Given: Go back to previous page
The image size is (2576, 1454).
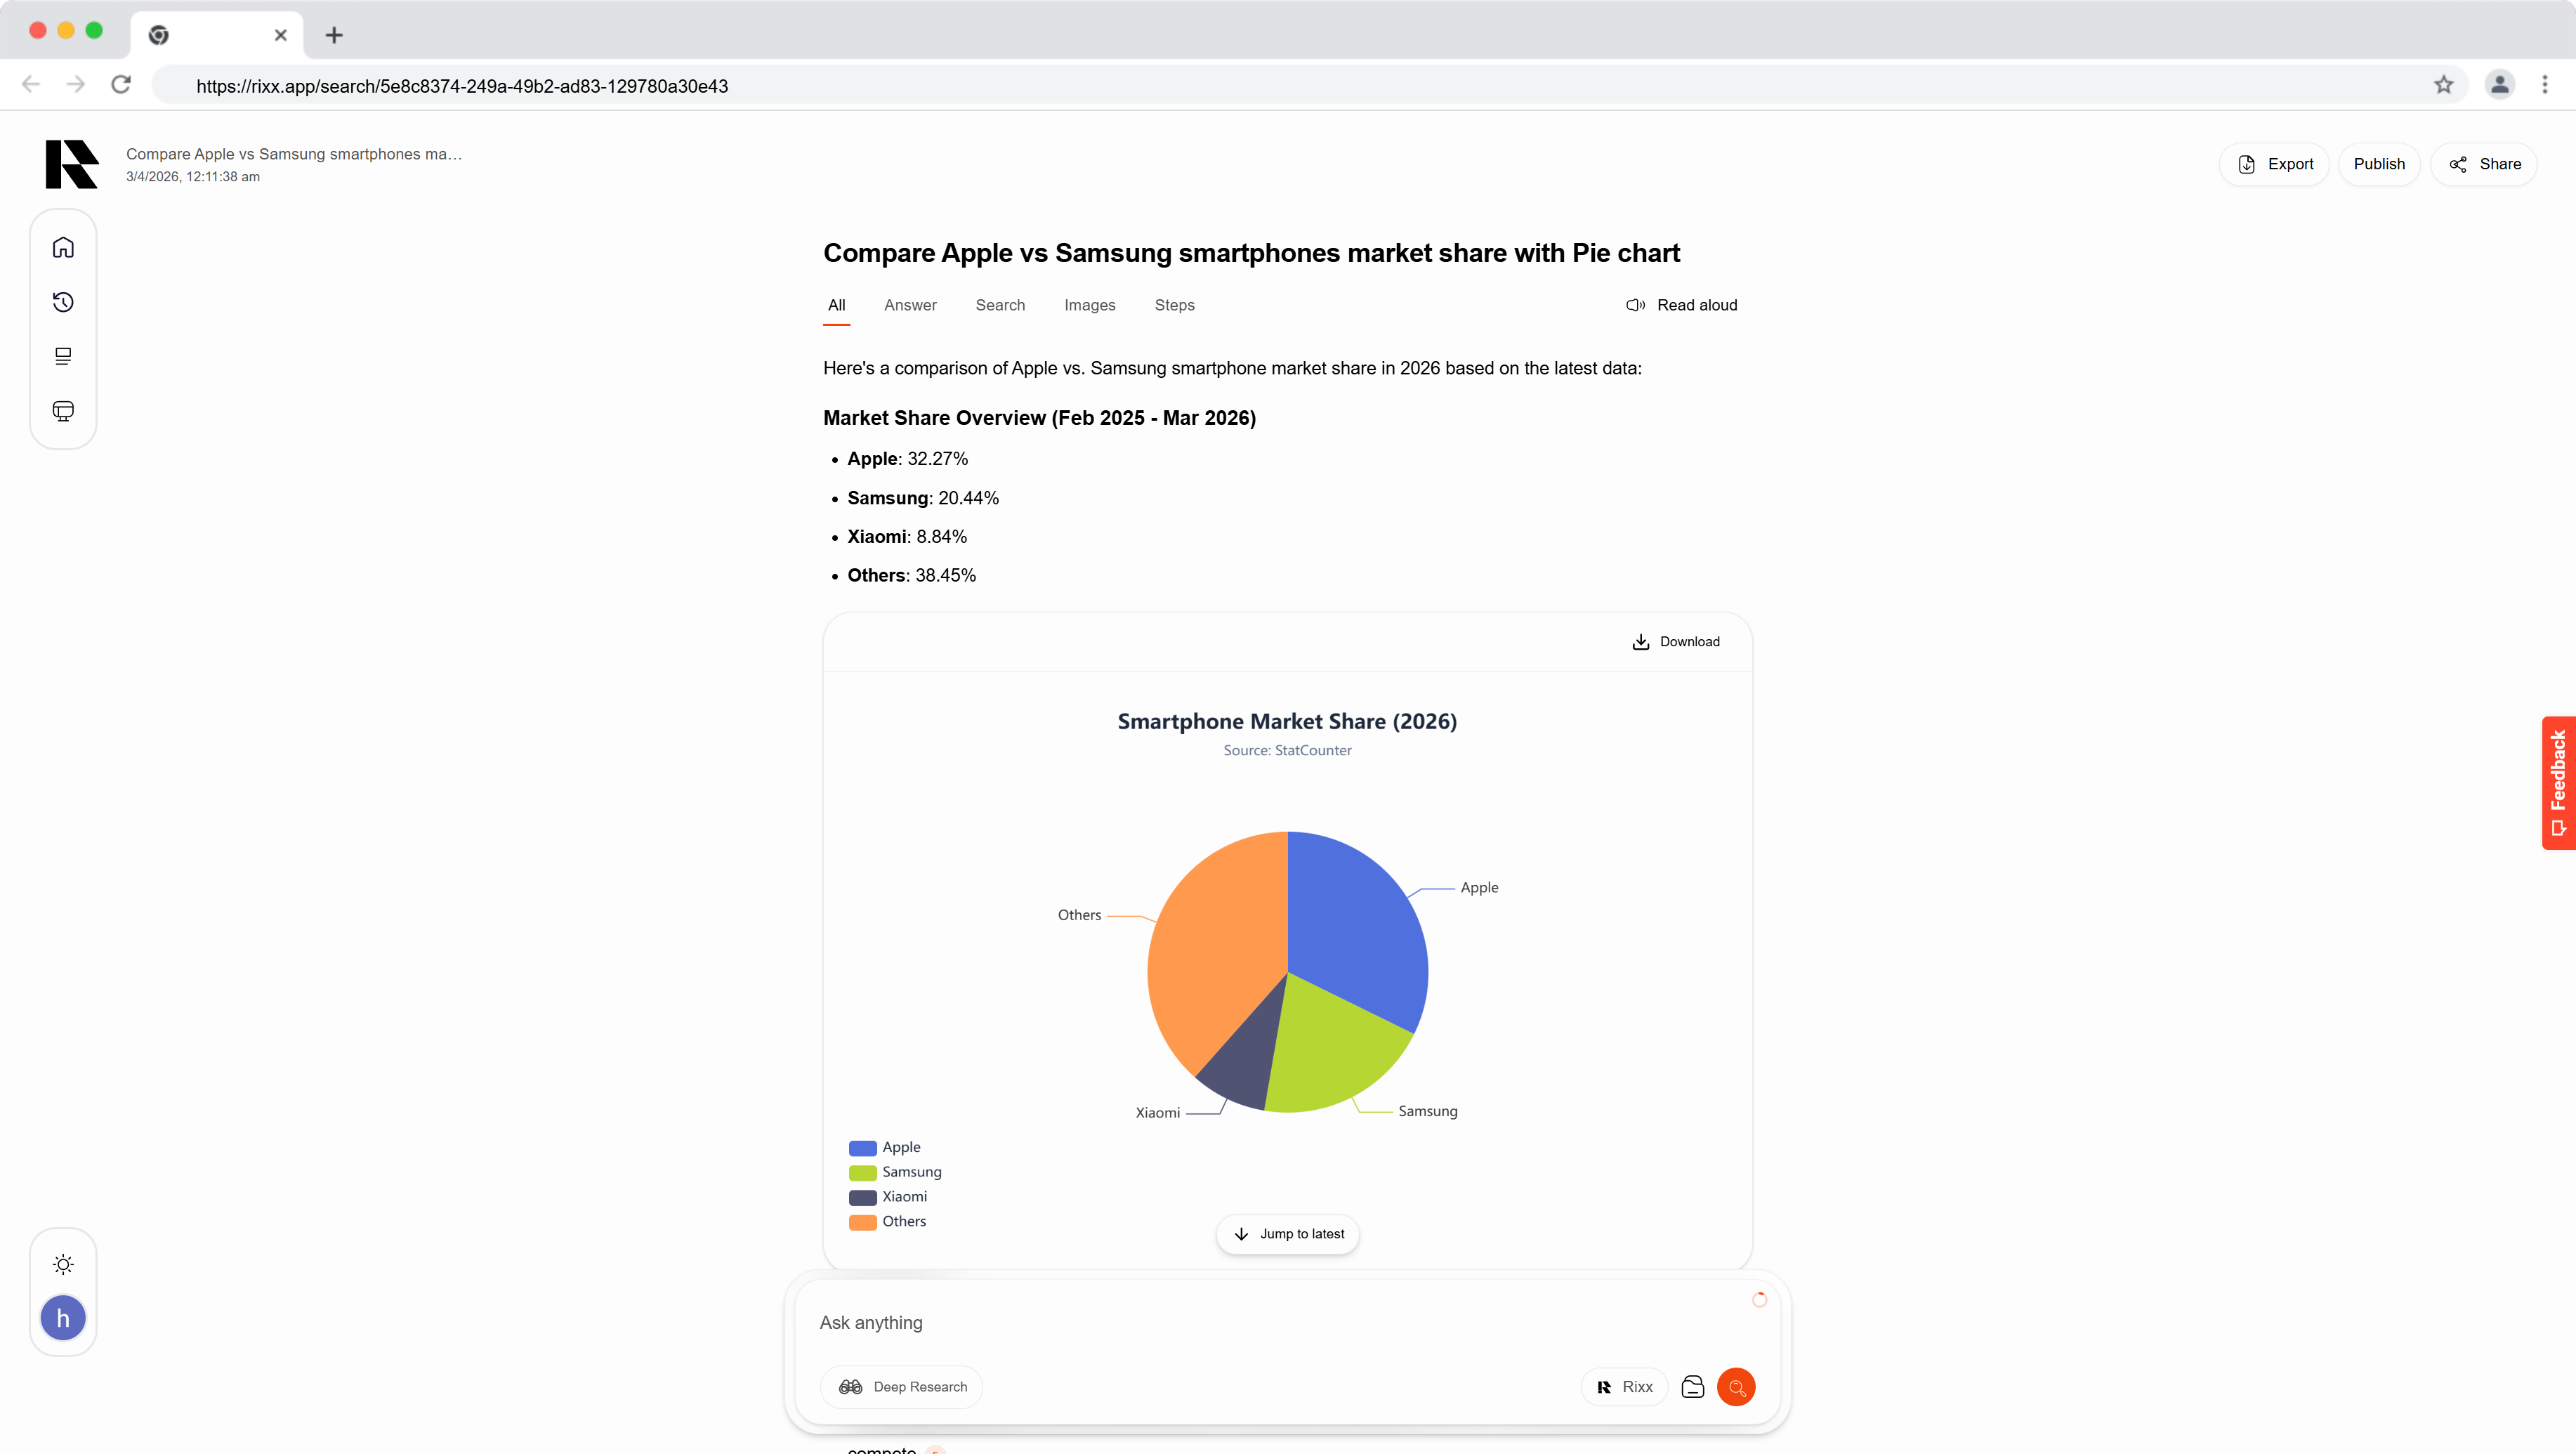Looking at the screenshot, I should coord(31,85).
